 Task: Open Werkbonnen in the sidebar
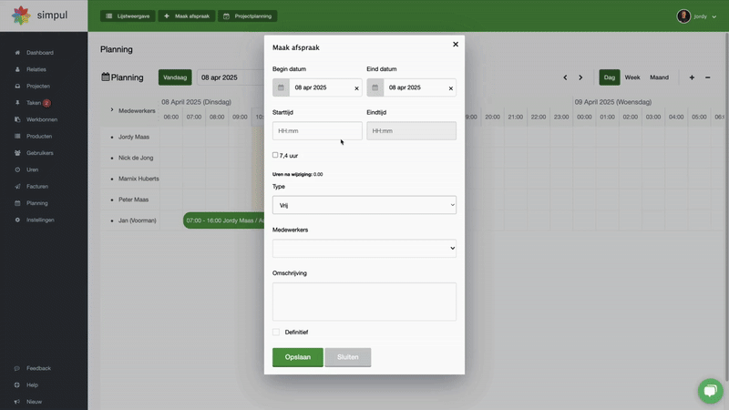(x=42, y=119)
